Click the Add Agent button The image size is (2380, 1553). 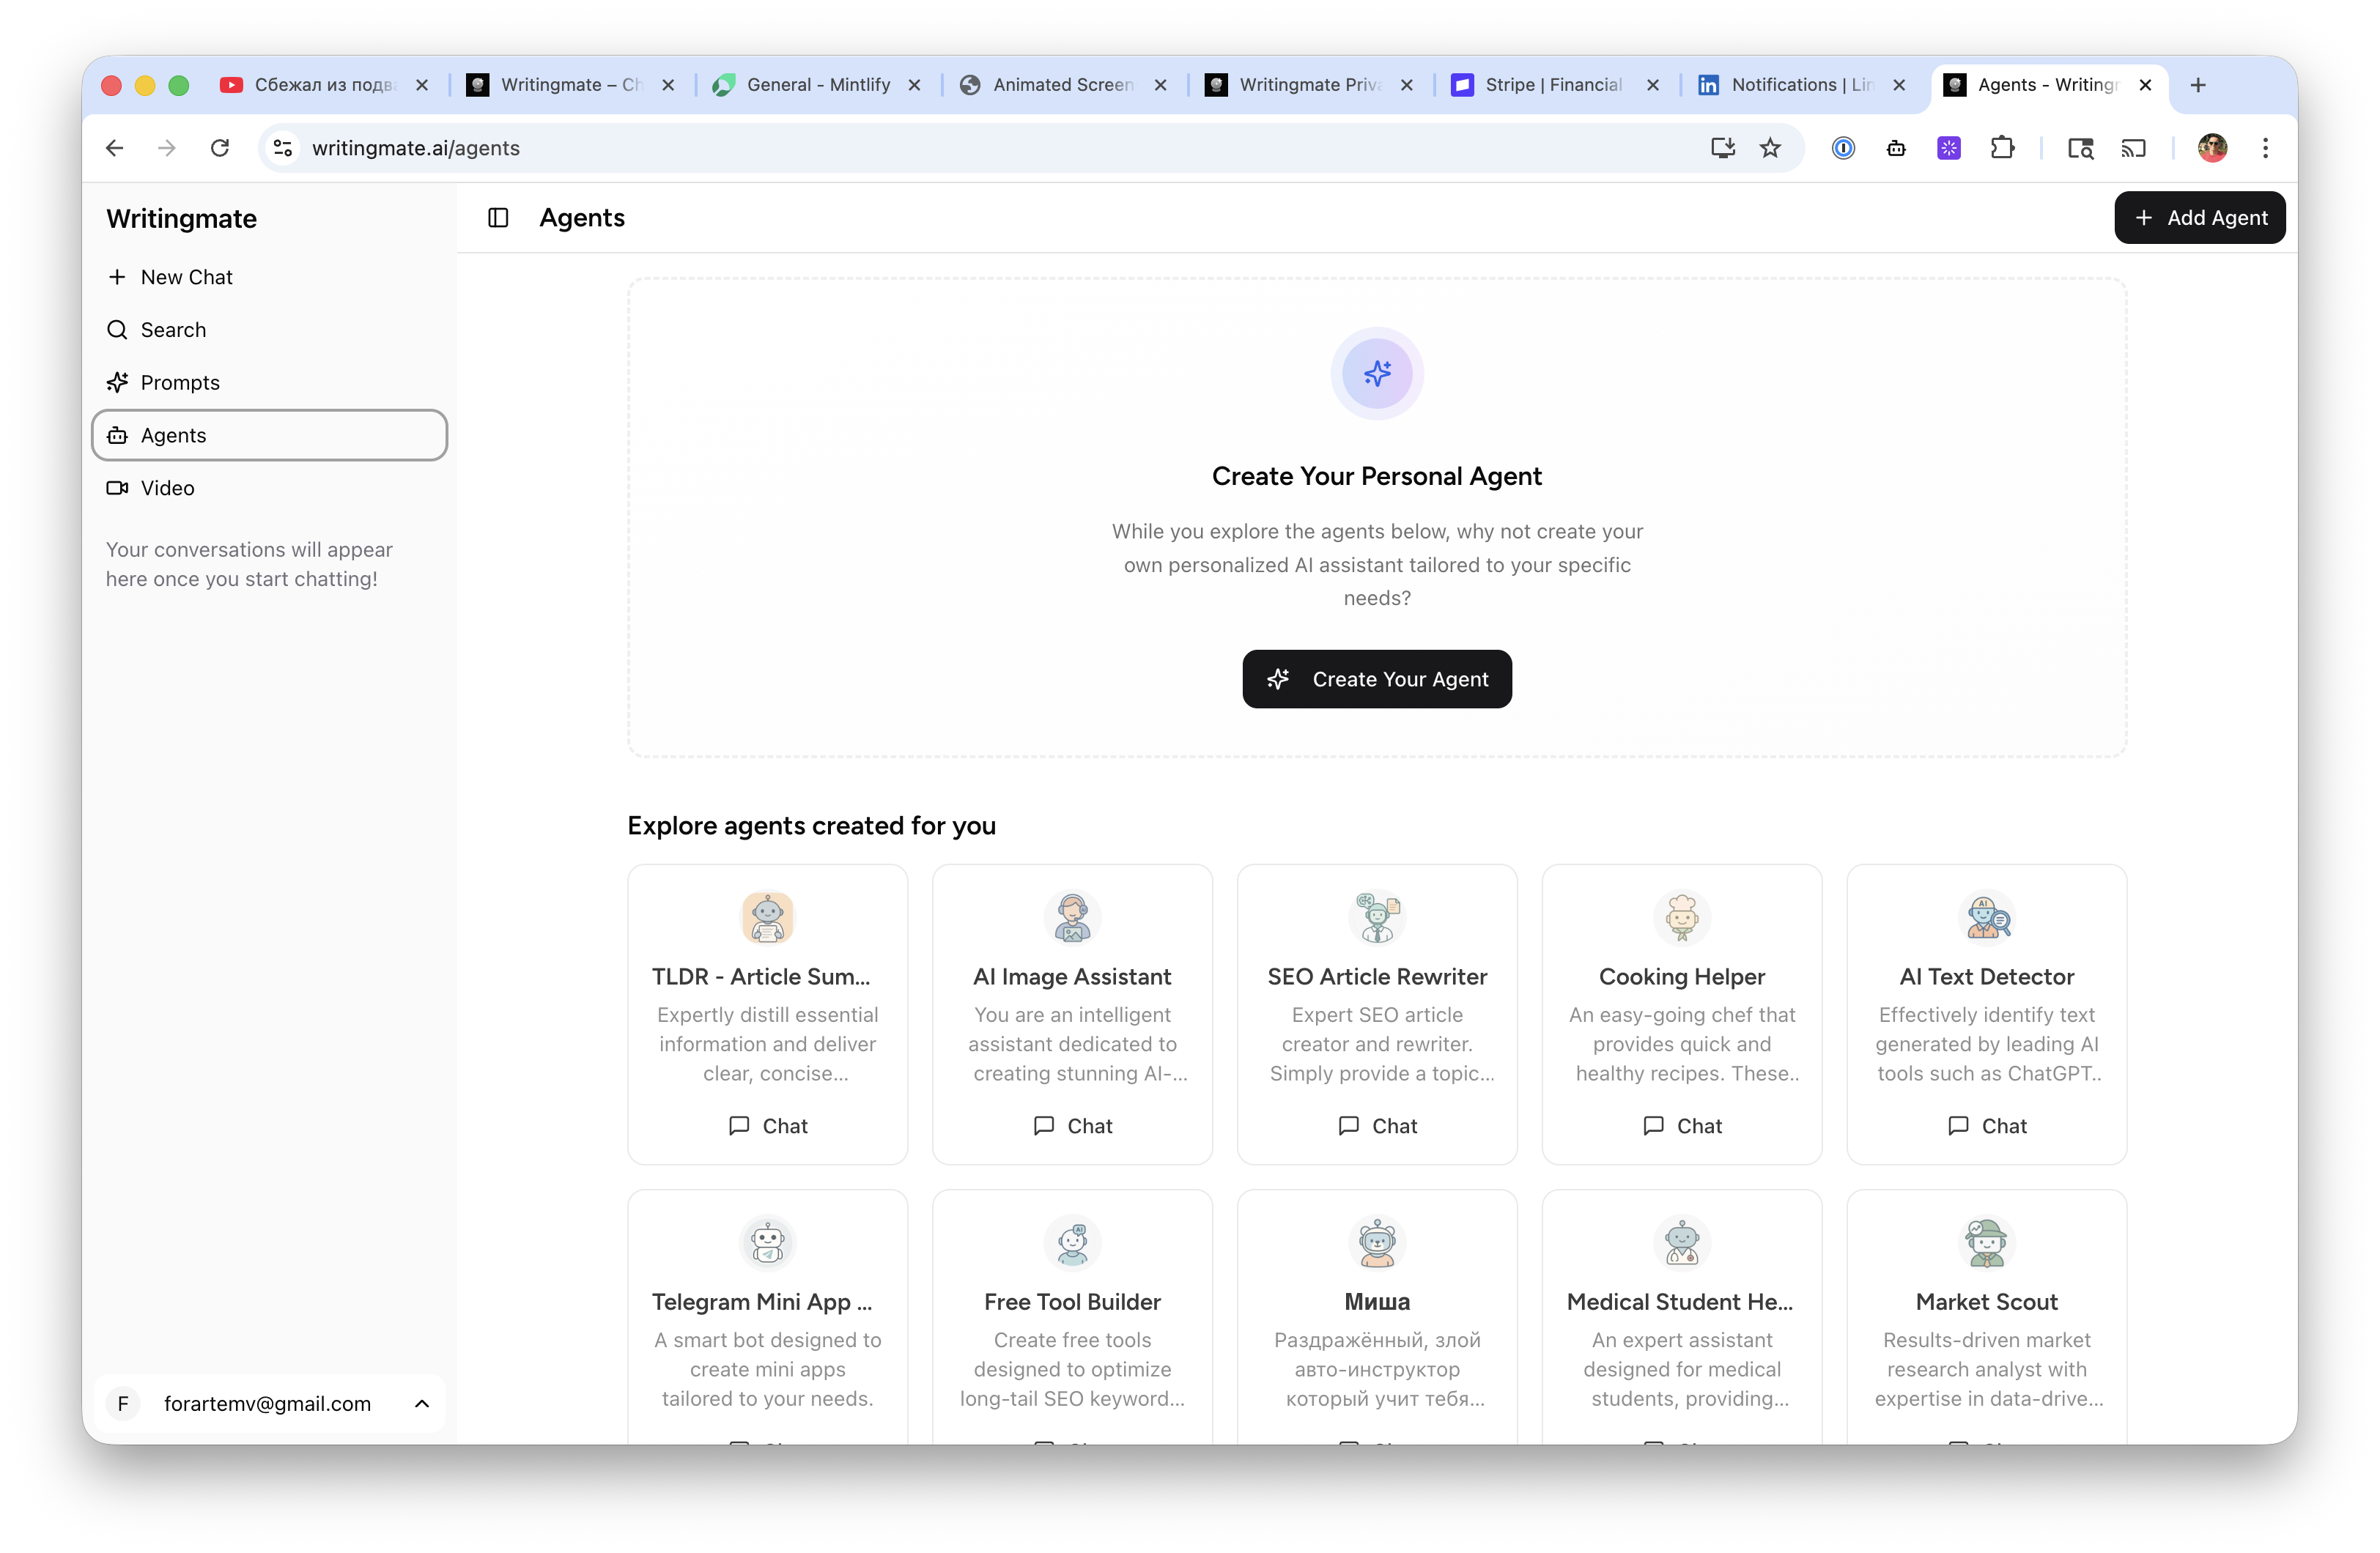point(2199,217)
